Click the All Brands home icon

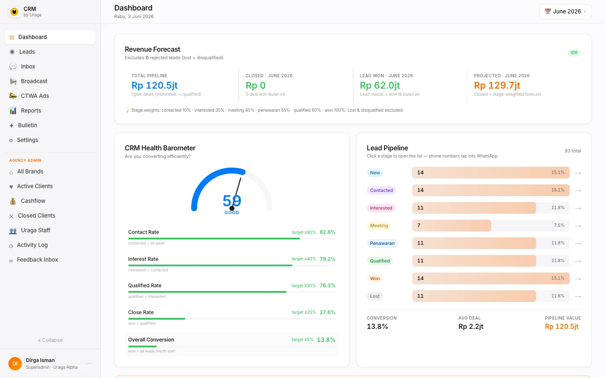[x=11, y=172]
